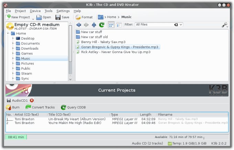Screen dimensions: 234x150
Task: Click the Burn button
Action: (13, 107)
